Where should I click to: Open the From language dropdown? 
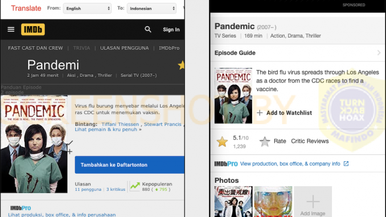[x=88, y=9]
